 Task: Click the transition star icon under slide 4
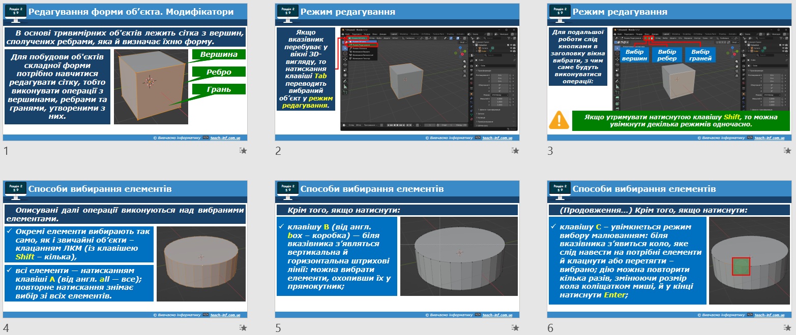coord(244,328)
